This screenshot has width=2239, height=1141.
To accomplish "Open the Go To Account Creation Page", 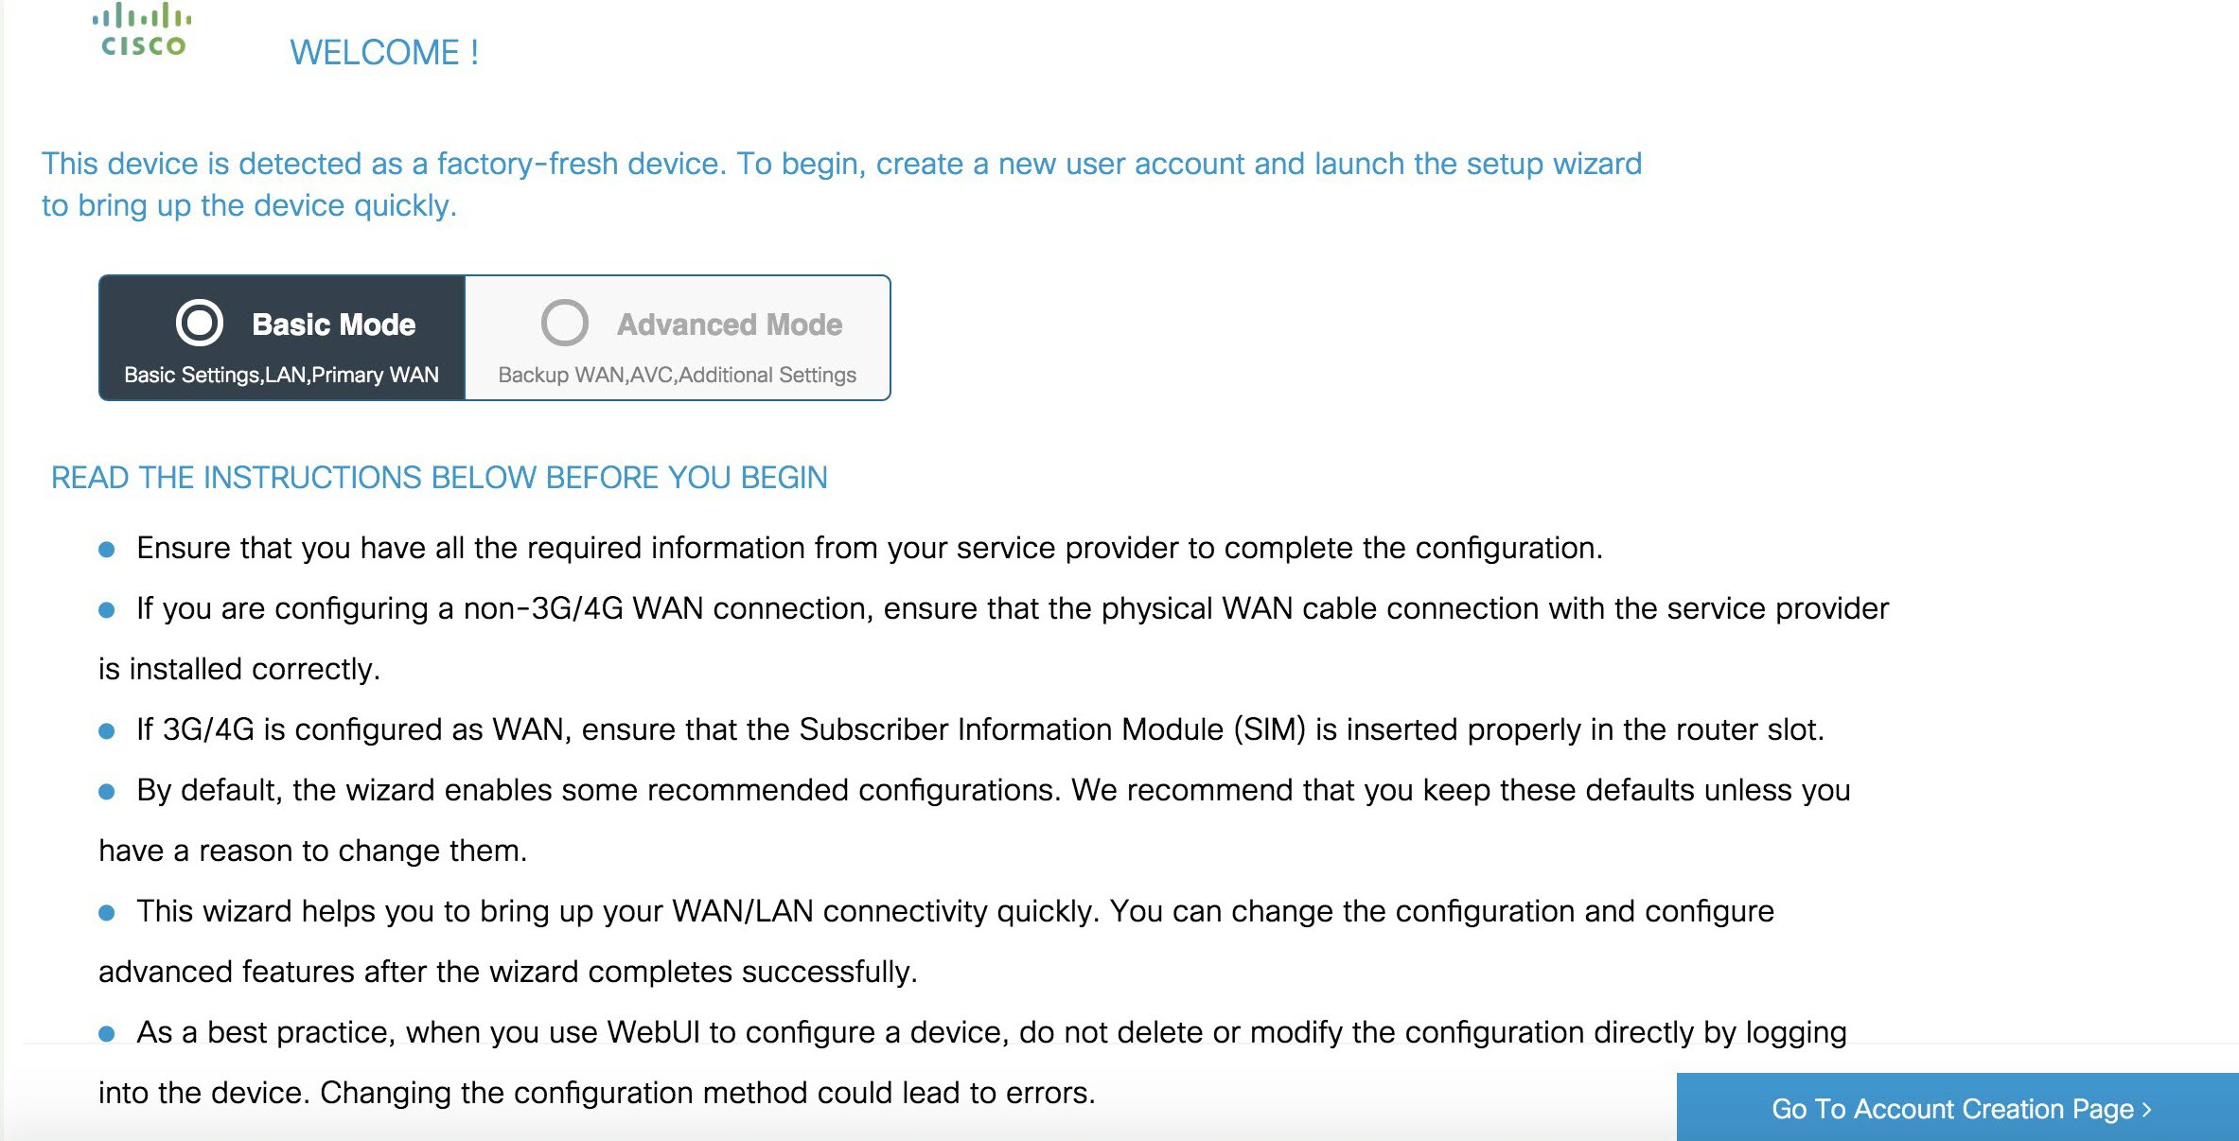I will click(x=1957, y=1109).
